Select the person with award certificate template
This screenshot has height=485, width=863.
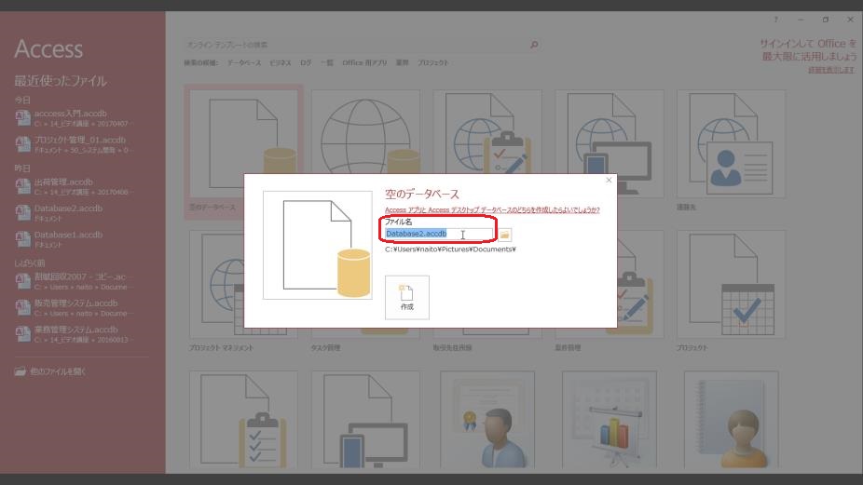pos(487,420)
